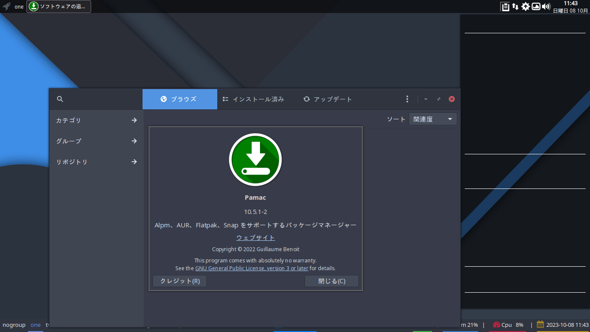Click the green Pamac download logo

(255, 160)
